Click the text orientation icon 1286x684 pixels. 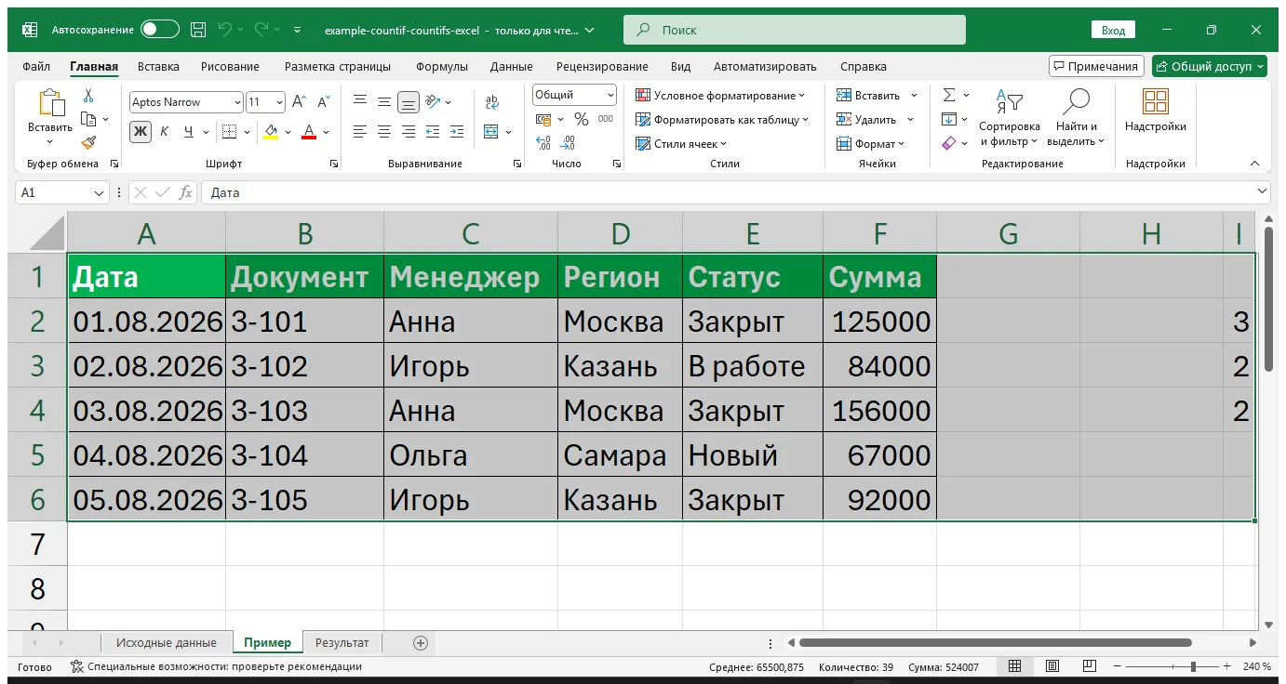[x=433, y=102]
